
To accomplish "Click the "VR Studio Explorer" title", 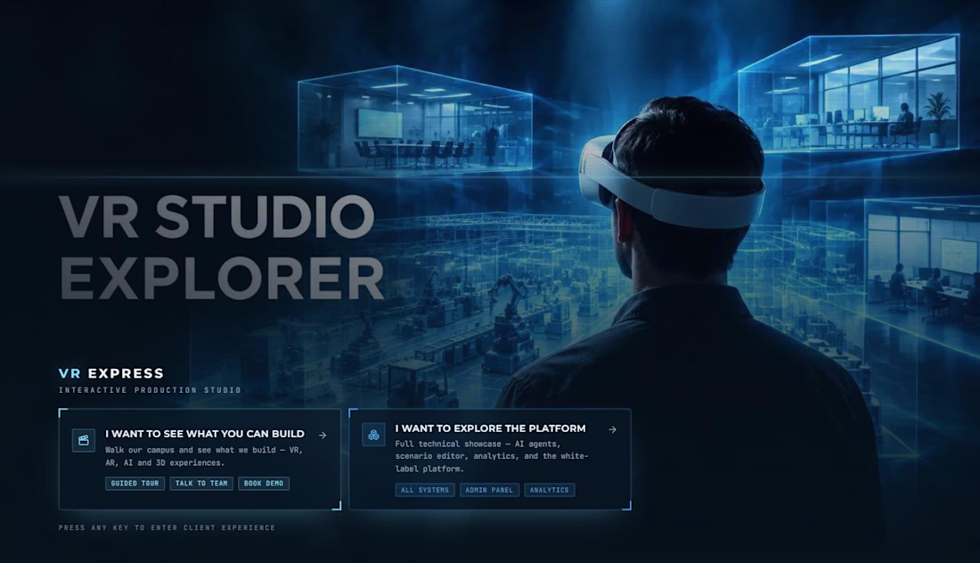I will coord(221,247).
